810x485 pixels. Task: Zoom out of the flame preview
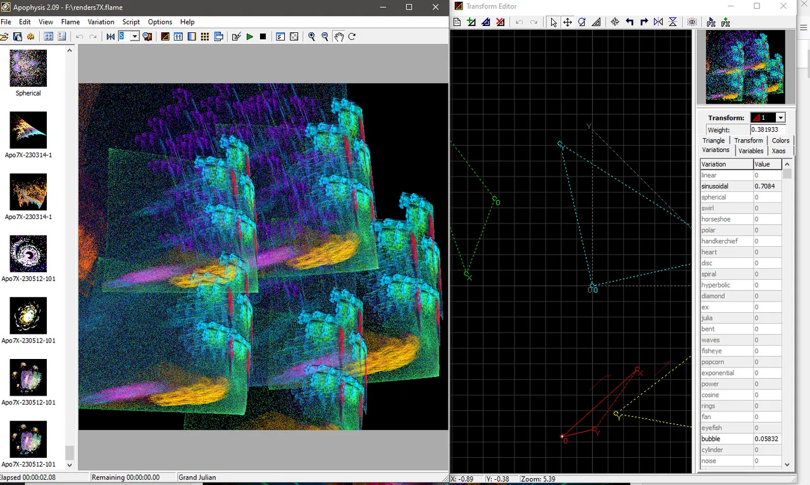coord(325,37)
